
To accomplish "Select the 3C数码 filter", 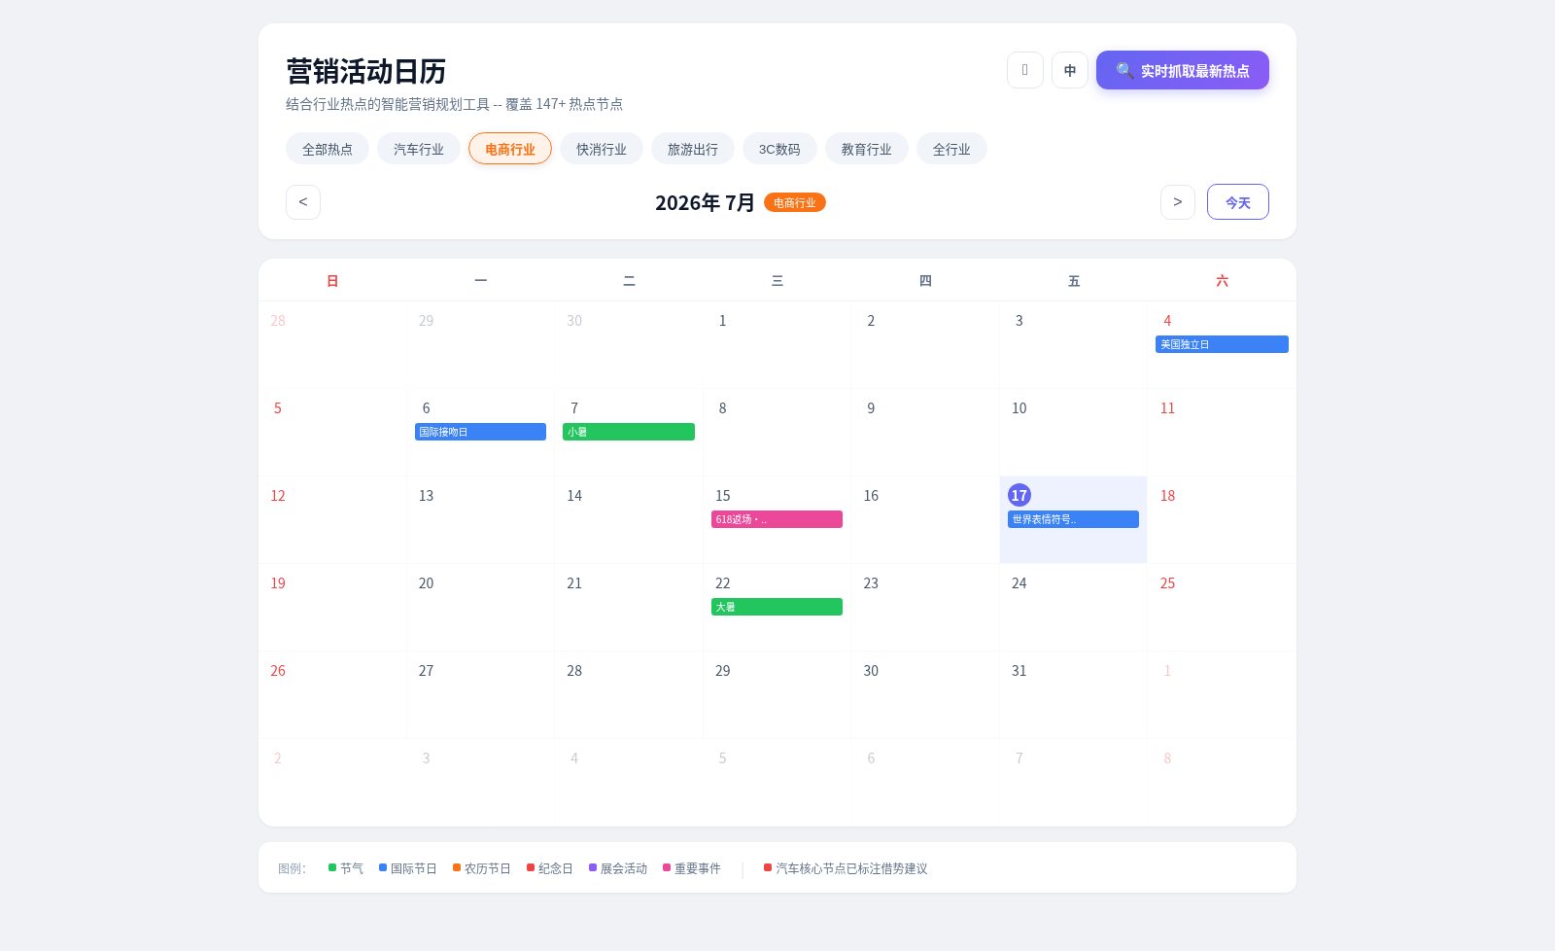I will pos(779,149).
